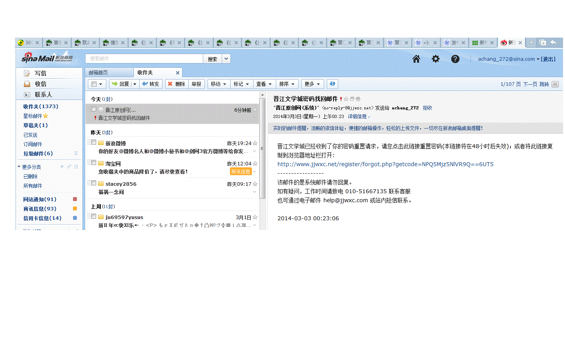Star the 新浪微博 email
The width and height of the screenshot is (565, 339).
[x=255, y=143]
